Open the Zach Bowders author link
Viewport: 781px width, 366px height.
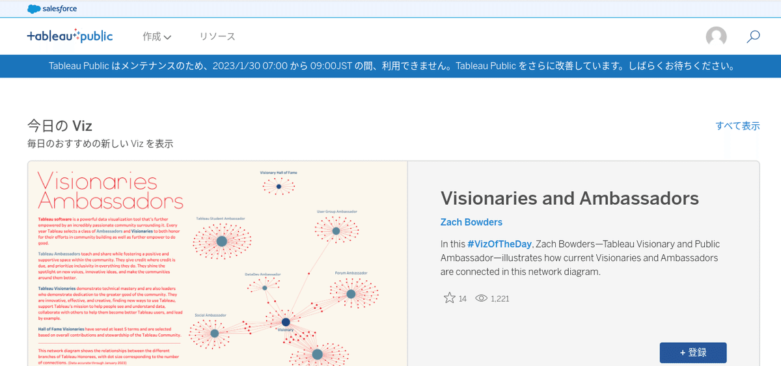pyautogui.click(x=471, y=222)
